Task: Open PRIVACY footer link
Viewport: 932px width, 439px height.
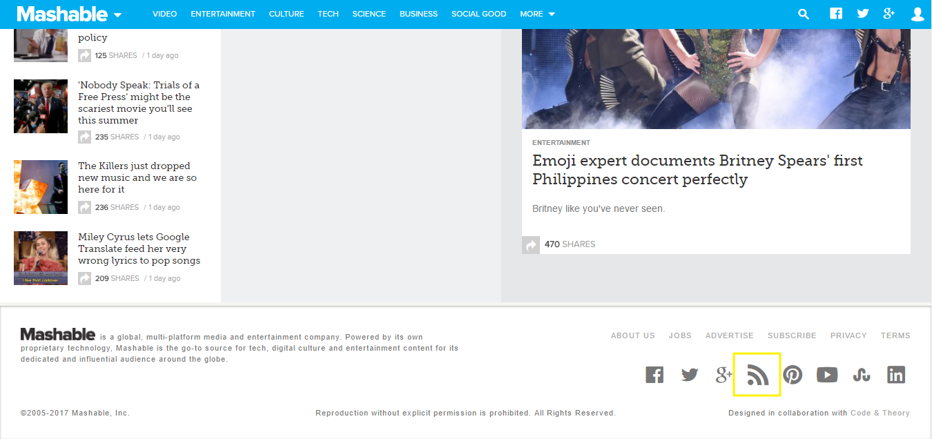Action: coord(848,335)
